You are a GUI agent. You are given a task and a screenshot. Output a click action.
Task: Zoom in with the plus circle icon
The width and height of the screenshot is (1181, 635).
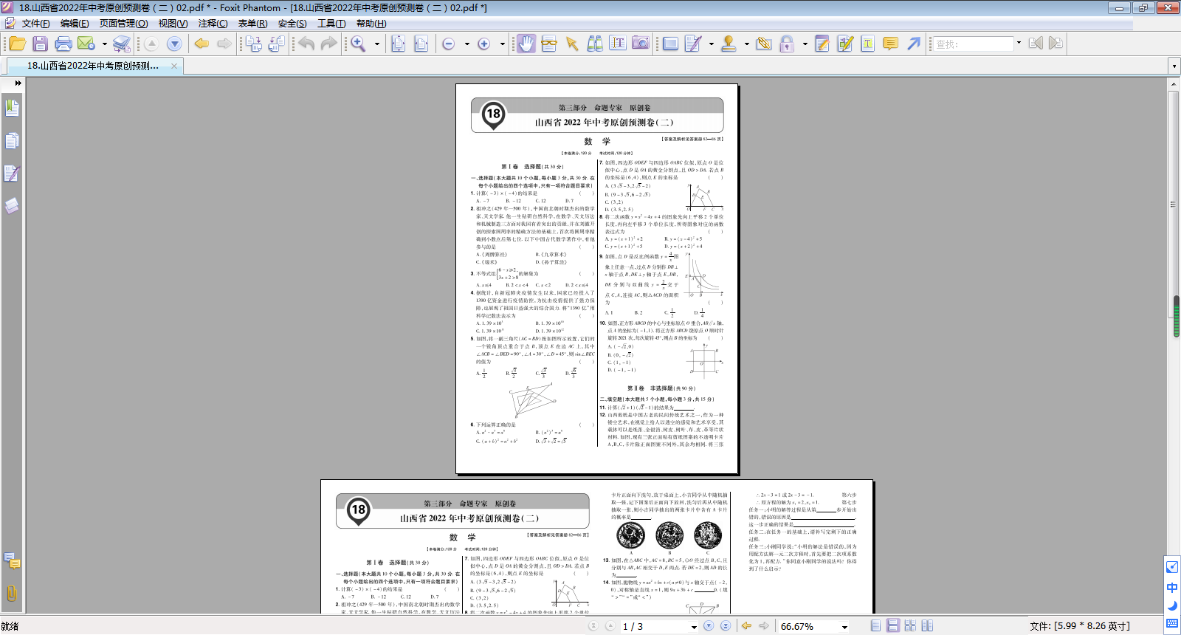point(483,44)
